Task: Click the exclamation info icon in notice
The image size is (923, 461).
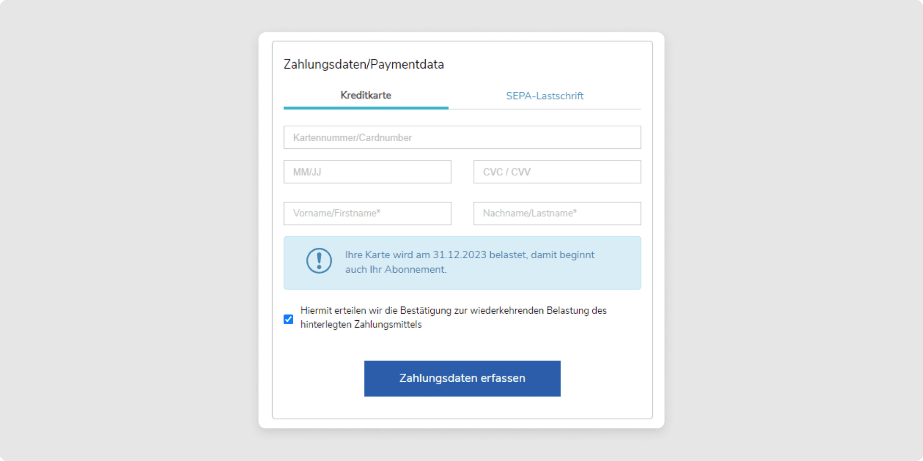Action: pos(319,261)
